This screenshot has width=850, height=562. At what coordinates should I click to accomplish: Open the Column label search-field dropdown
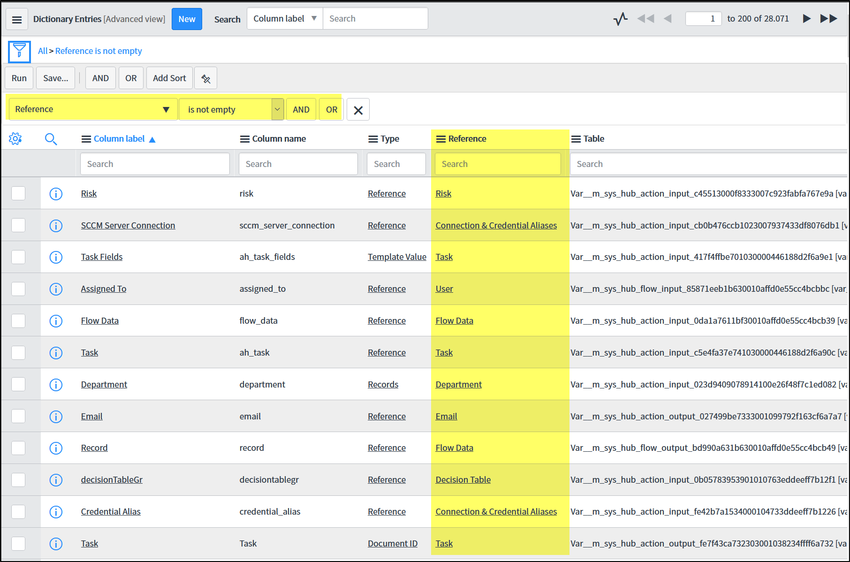pyautogui.click(x=285, y=19)
